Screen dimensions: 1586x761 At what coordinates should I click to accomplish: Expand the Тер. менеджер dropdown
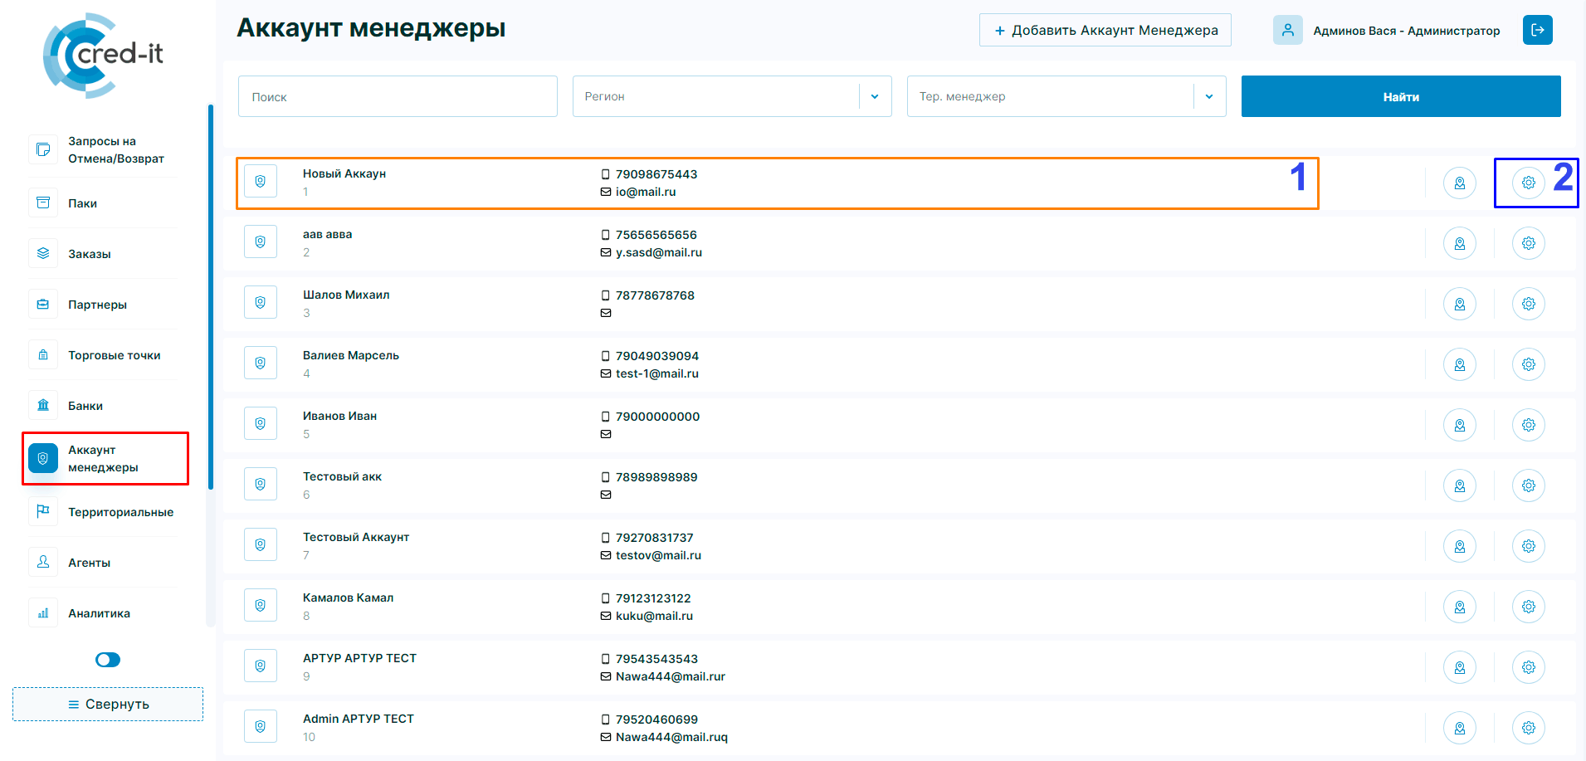point(1209,96)
